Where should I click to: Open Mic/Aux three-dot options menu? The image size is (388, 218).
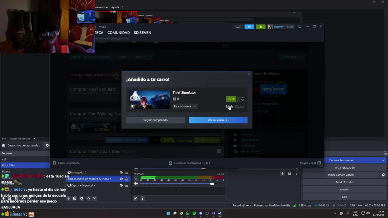coord(136,178)
